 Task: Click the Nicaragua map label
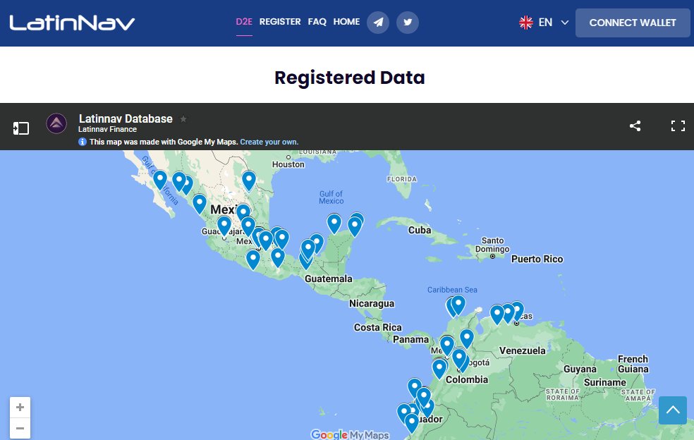pyautogui.click(x=372, y=304)
